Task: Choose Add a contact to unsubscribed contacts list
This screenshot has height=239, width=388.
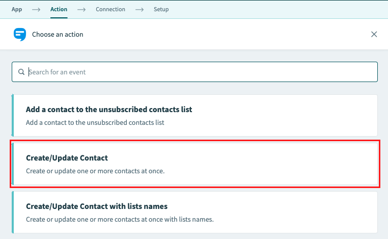Action: pos(195,115)
